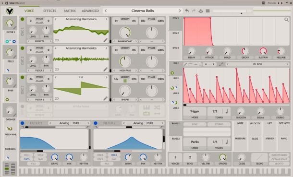Image resolution: width=293 pixels, height=177 pixels.
Task: Switch to the VOICE tab
Action: coord(29,11)
